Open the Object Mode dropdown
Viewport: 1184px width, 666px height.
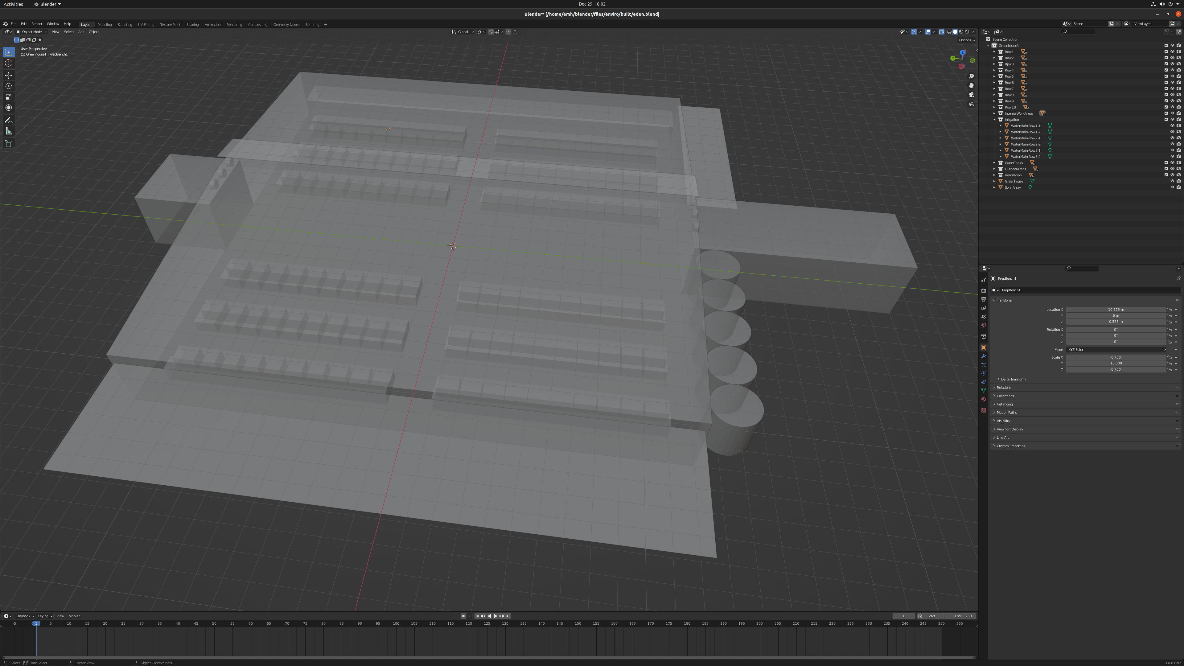pyautogui.click(x=31, y=32)
